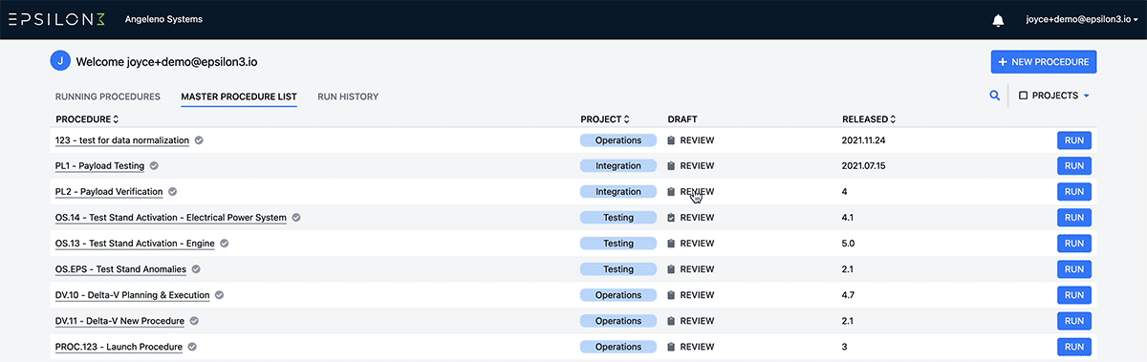Click verified check icon beside PL2 - Payload Verification
The image size is (1147, 362).
[x=173, y=191]
